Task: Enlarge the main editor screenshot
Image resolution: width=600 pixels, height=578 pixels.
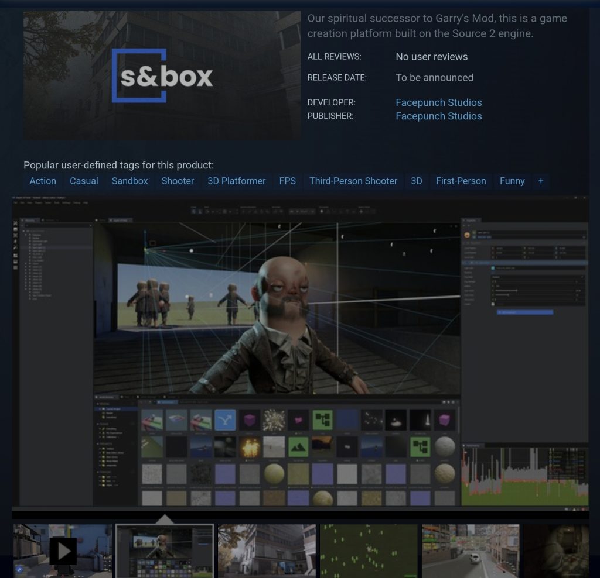Action: tap(301, 353)
